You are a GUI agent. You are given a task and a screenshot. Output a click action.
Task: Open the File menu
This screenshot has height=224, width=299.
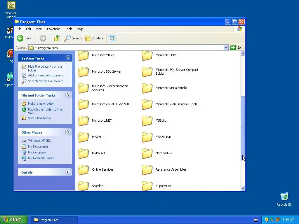[19, 29]
